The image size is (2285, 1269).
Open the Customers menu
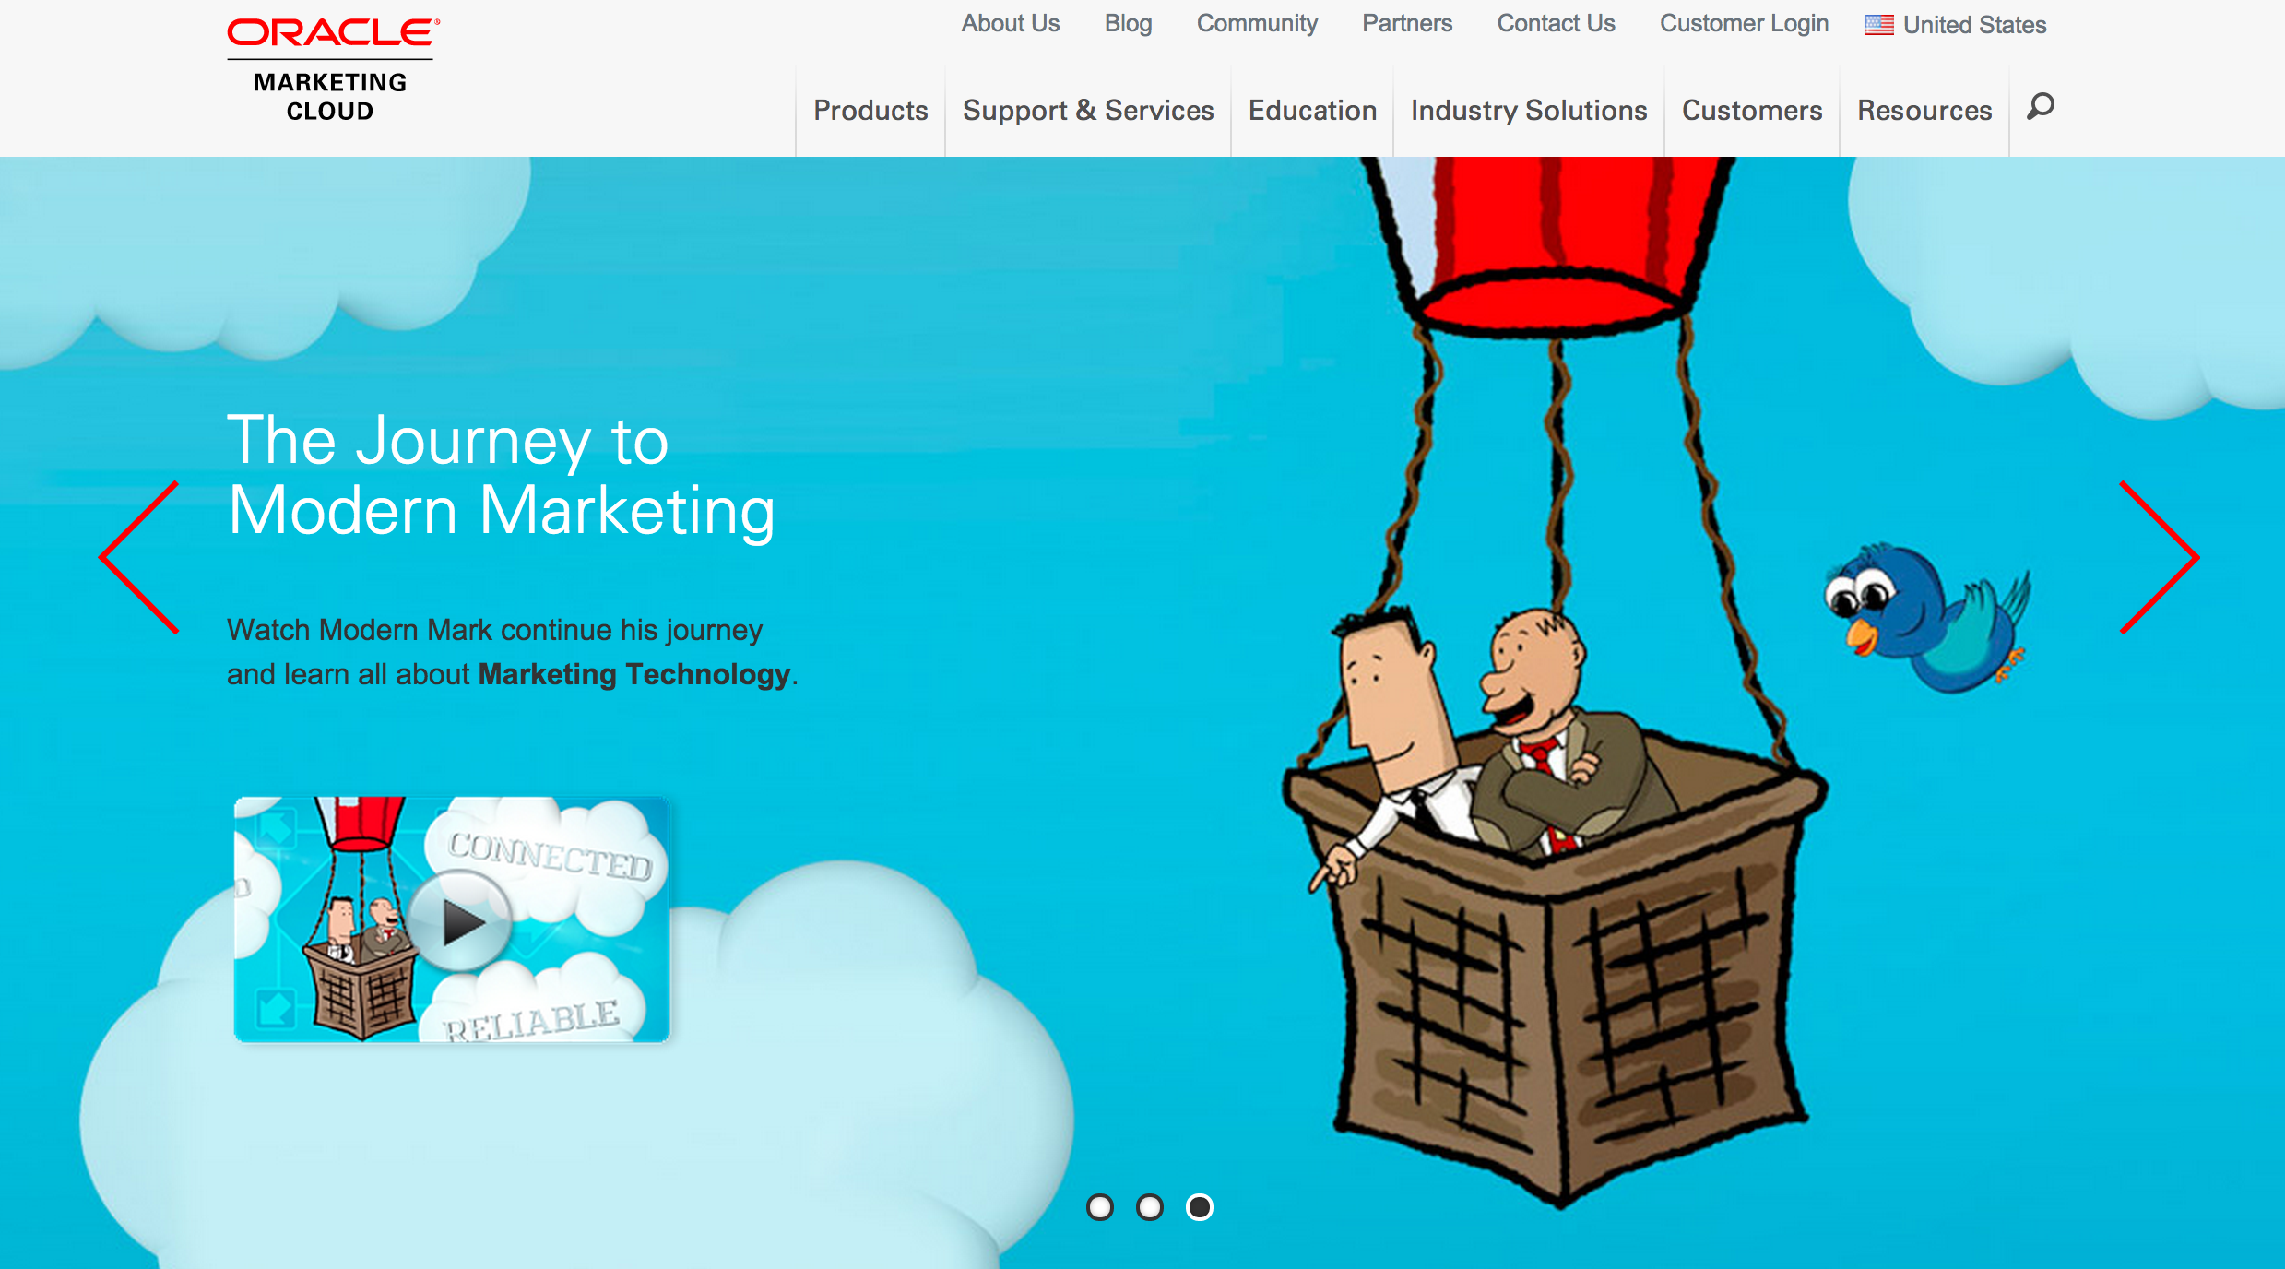[x=1752, y=111]
